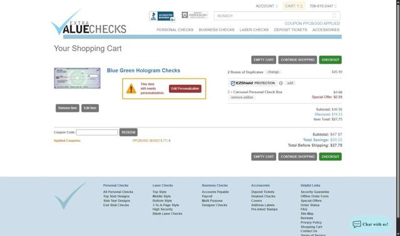Viewport: 400px width, 236px height.
Task: Open the BBB Accredited Business badge
Action: 162,16
